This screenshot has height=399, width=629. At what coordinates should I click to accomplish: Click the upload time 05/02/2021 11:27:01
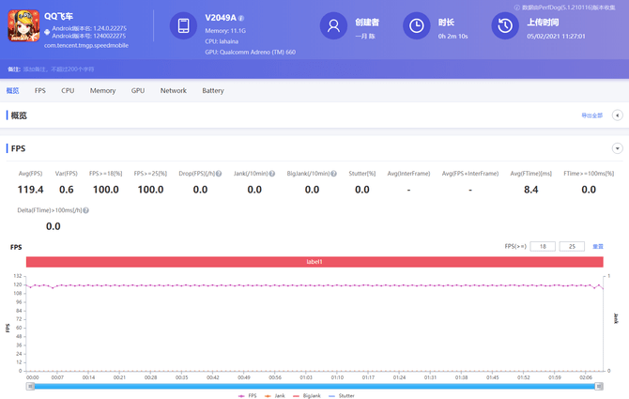point(556,36)
